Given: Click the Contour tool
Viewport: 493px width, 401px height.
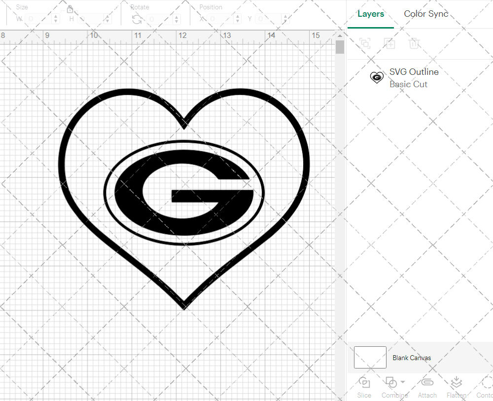Looking at the screenshot, I should (485, 387).
